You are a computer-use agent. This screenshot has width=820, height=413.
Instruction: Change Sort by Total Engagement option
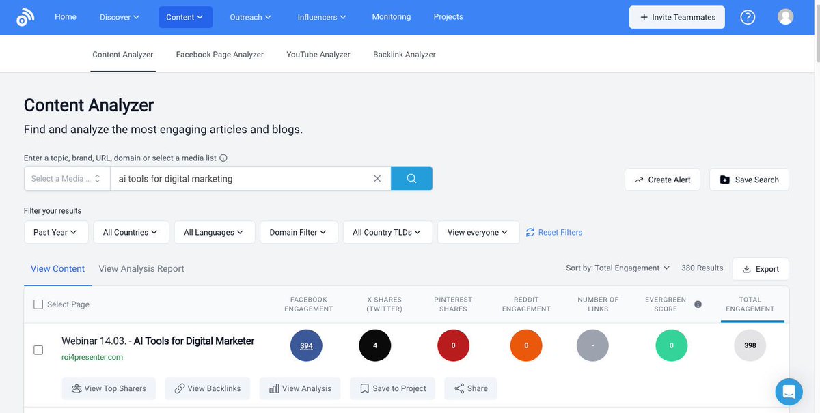click(618, 268)
